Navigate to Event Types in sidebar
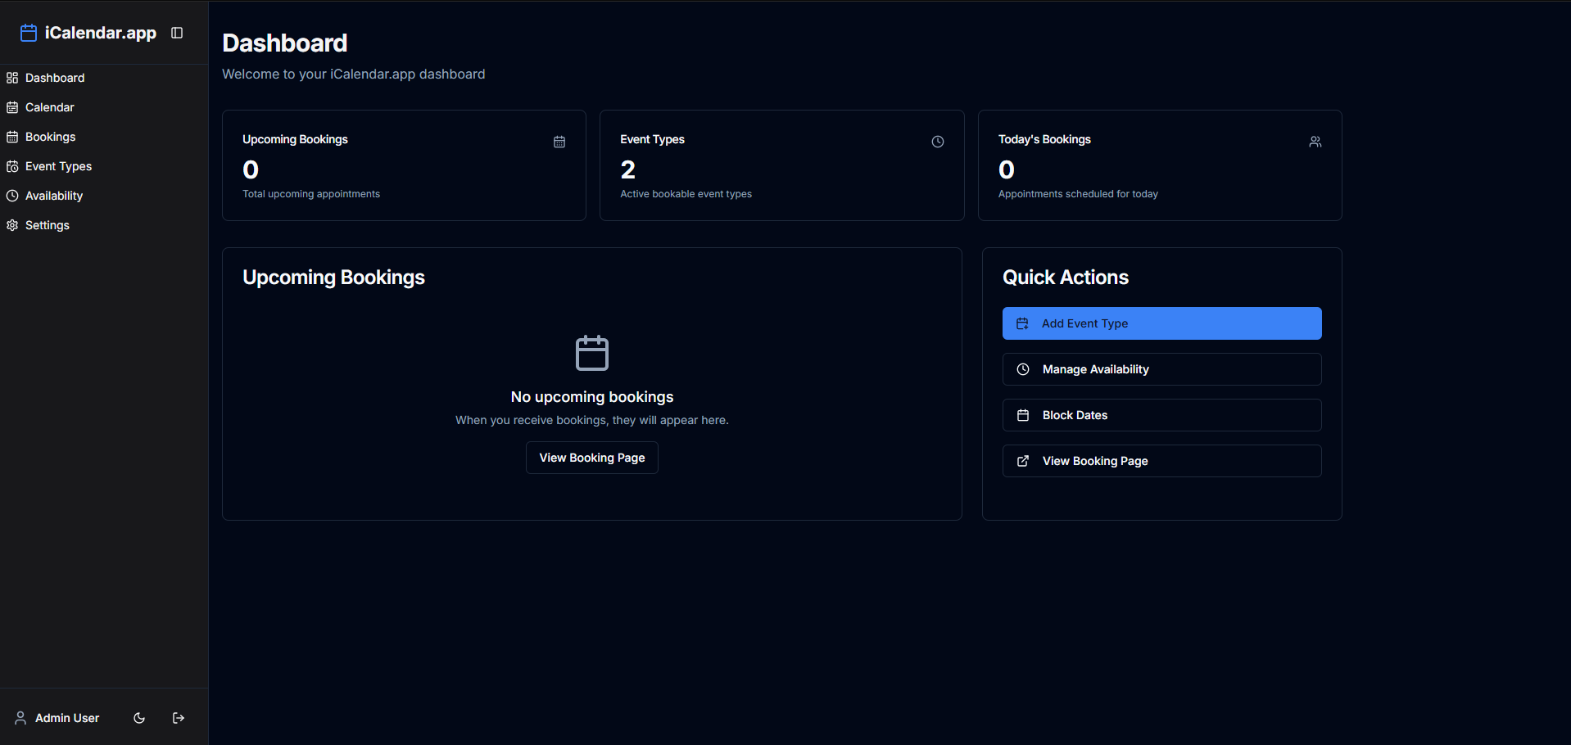 [58, 166]
